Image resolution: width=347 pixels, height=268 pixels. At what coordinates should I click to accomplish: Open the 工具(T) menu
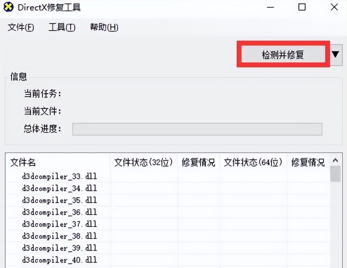click(x=62, y=27)
